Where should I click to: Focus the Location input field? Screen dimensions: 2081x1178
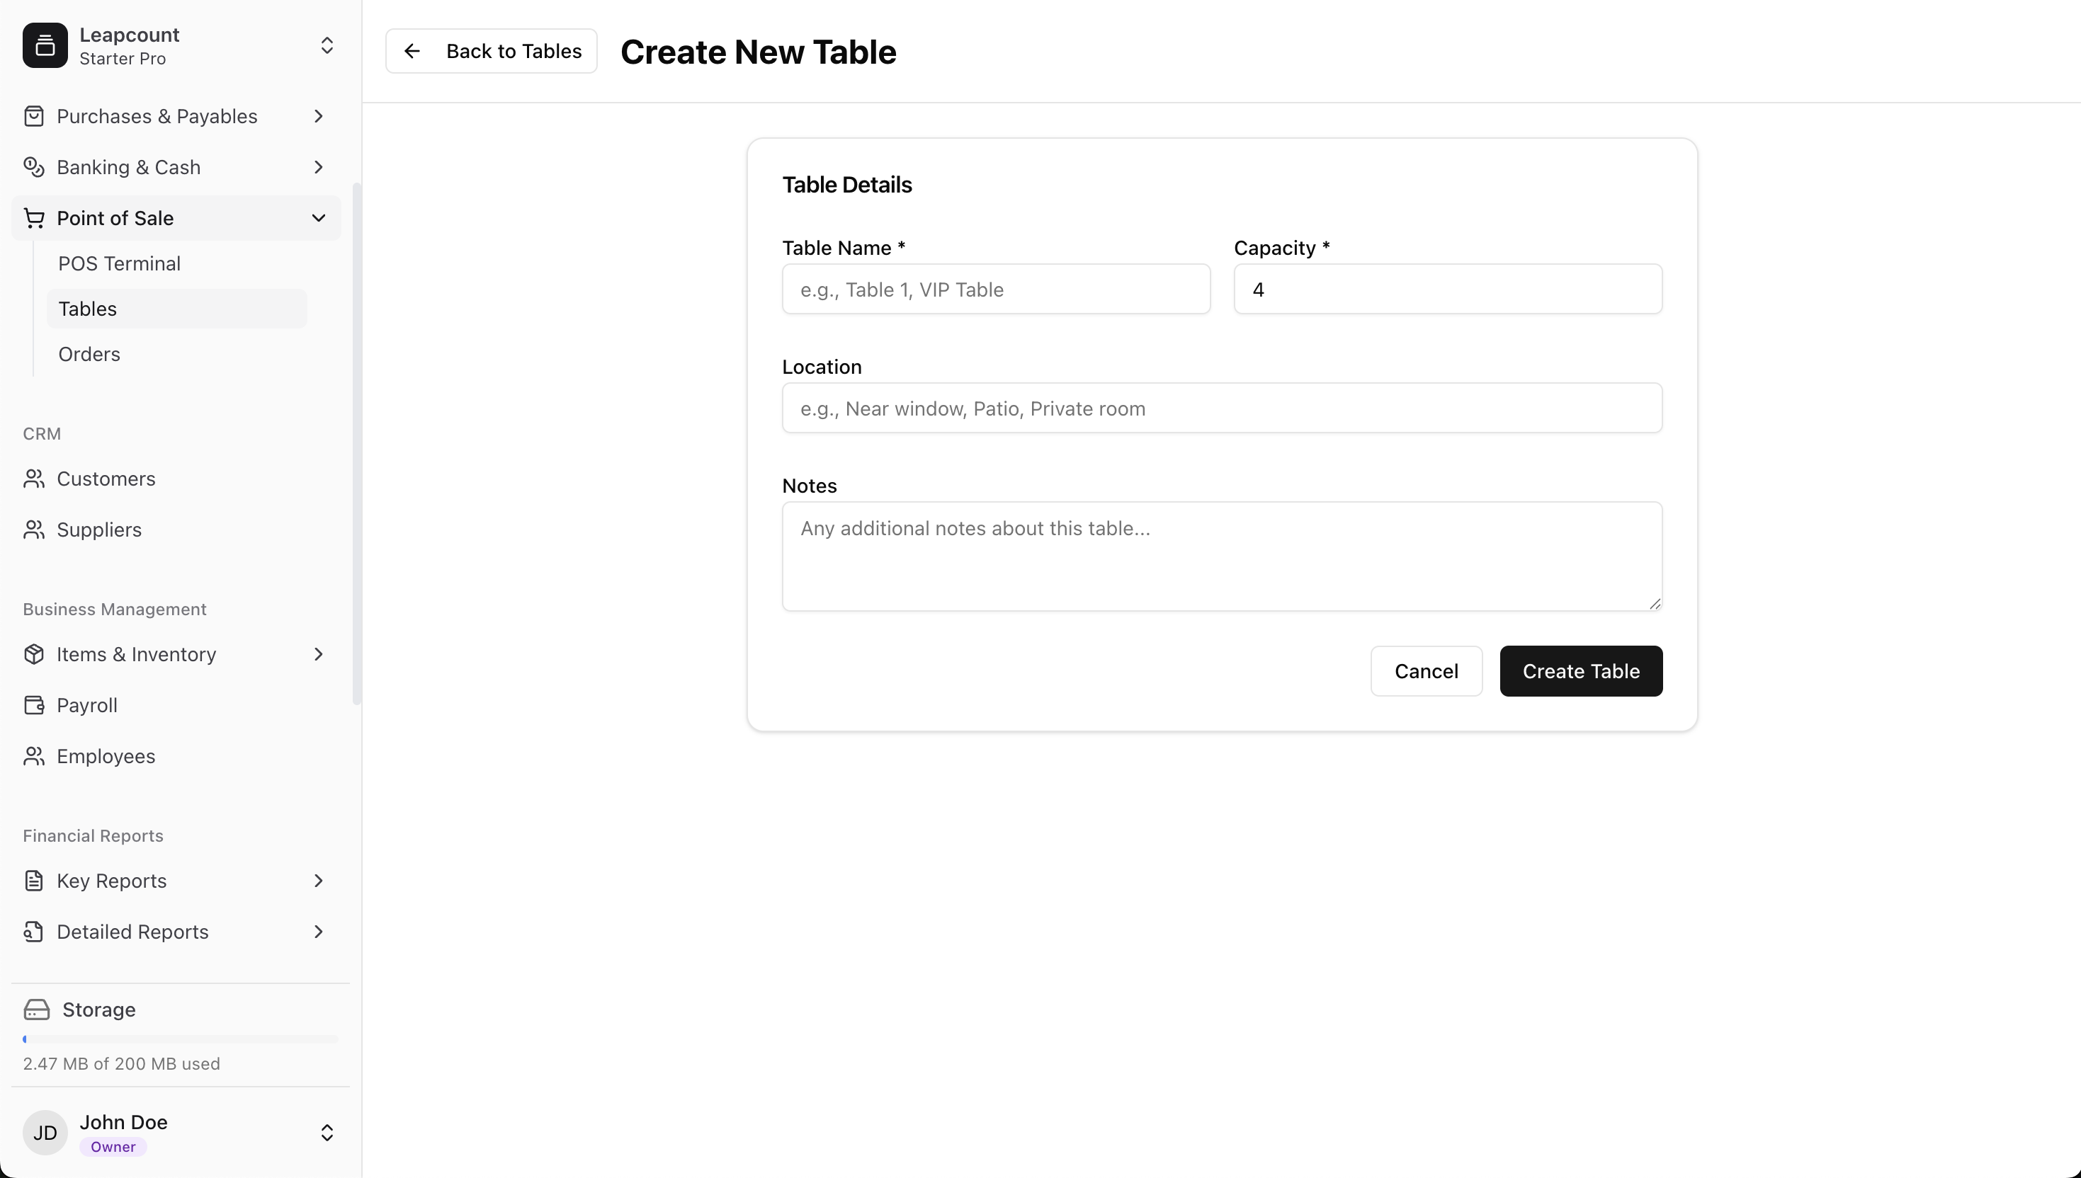(1223, 408)
